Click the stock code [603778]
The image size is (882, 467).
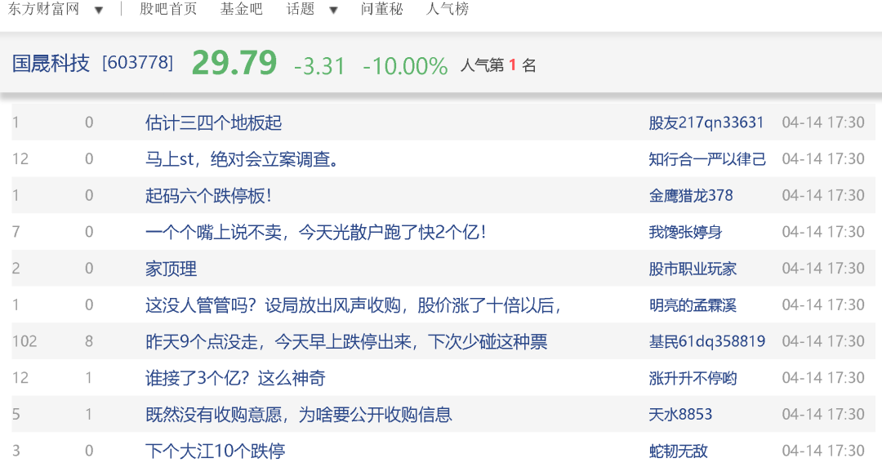point(138,62)
